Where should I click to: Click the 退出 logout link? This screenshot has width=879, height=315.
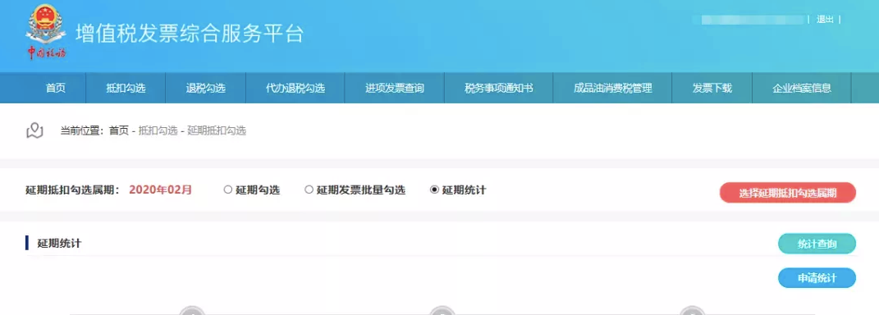click(825, 20)
